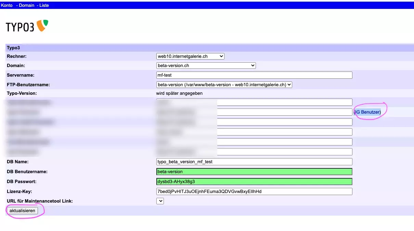Select the green DB Benutzername field
The image size is (414, 231).
[254, 171]
